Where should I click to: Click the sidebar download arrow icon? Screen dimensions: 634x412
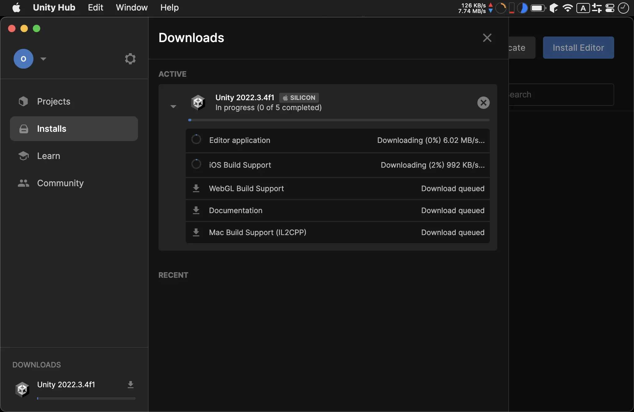click(x=131, y=384)
